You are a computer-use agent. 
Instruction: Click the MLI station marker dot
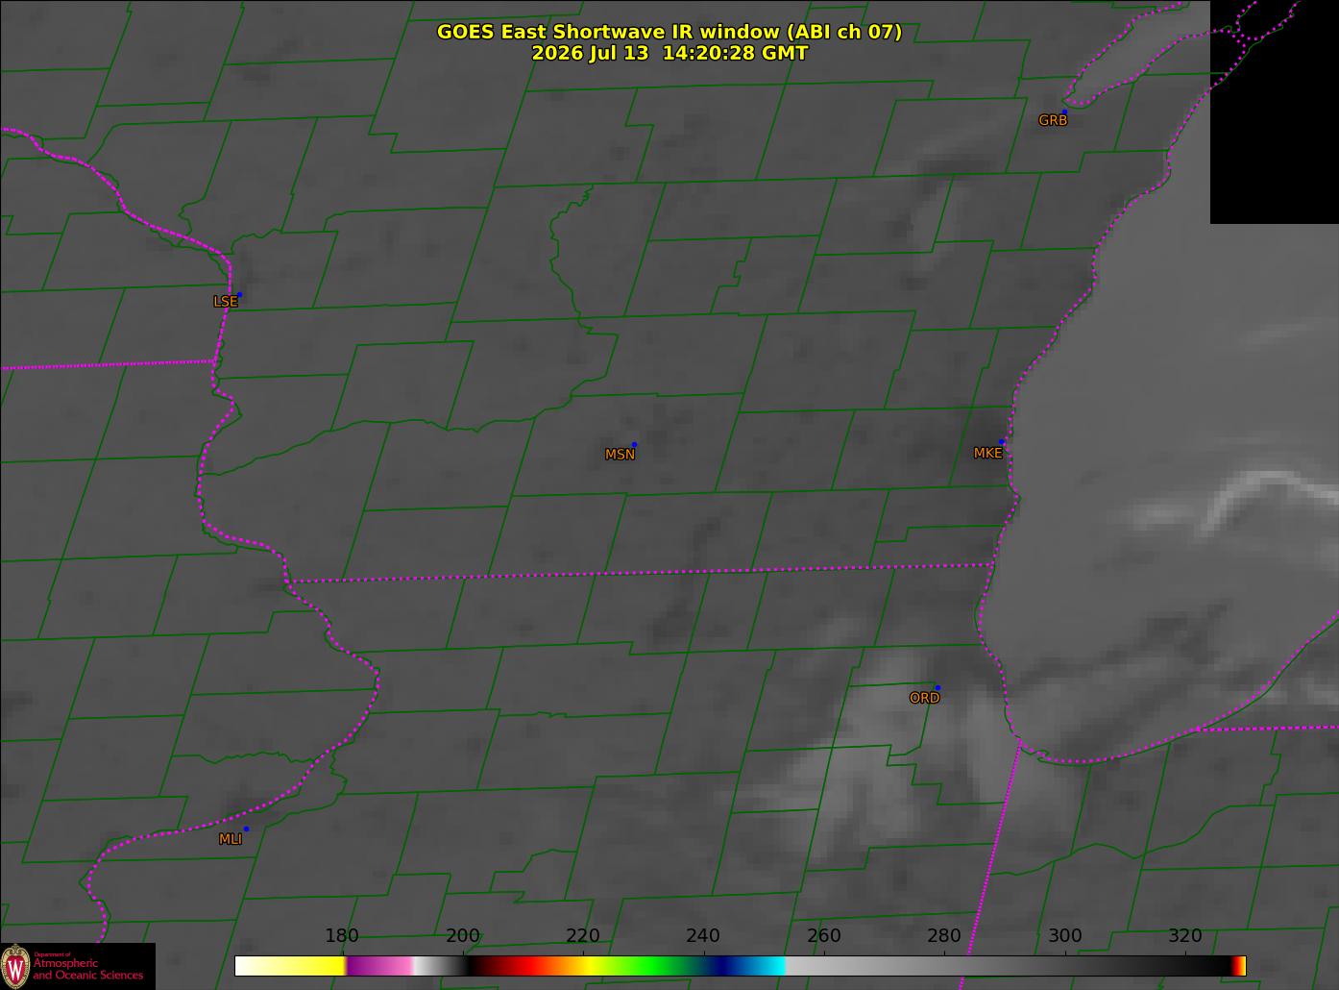pos(246,829)
